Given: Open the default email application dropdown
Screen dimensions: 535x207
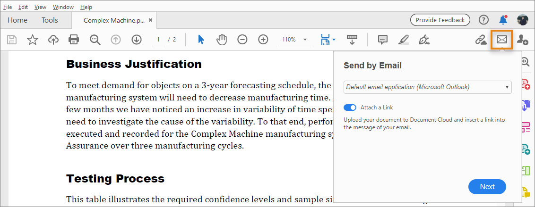Looking at the screenshot, I should coord(427,87).
